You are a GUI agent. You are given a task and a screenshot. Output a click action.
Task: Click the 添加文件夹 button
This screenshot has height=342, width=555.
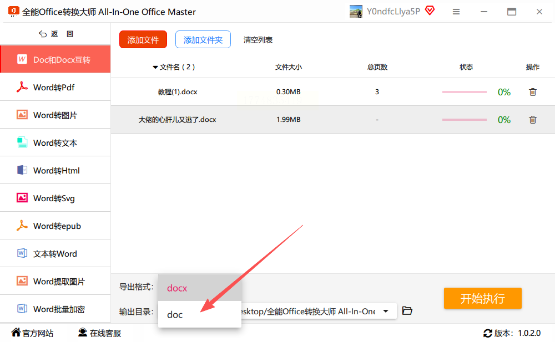point(203,39)
